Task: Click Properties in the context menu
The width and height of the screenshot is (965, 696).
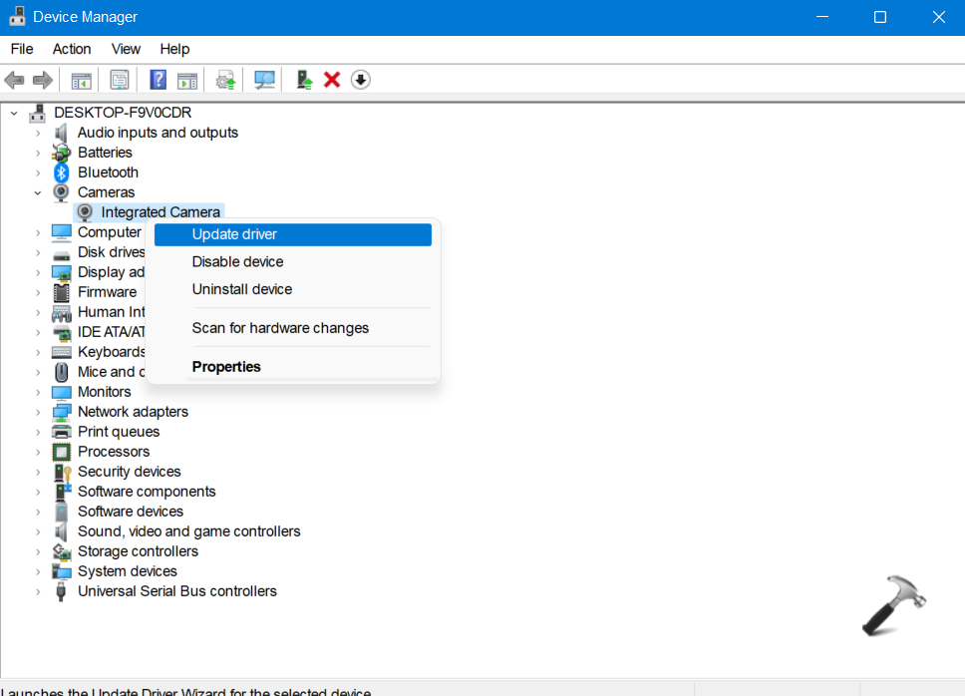Action: 226,367
